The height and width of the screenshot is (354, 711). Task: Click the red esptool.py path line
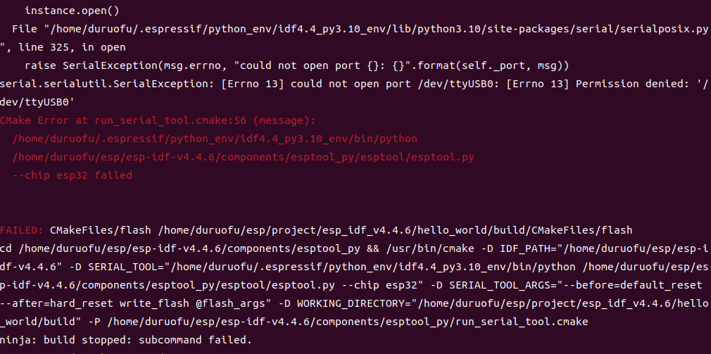coord(244,157)
